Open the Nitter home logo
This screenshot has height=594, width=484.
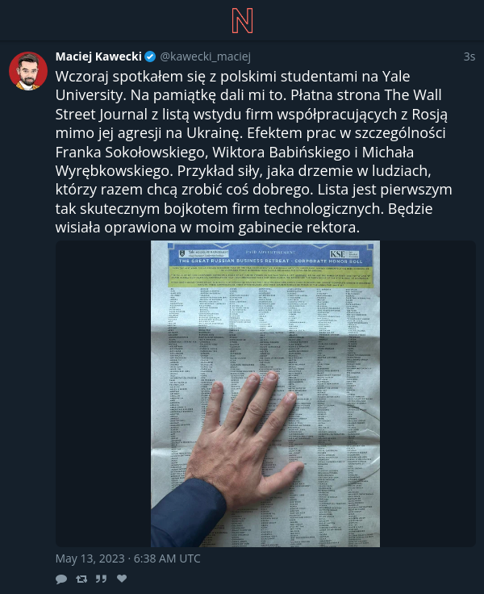[242, 20]
